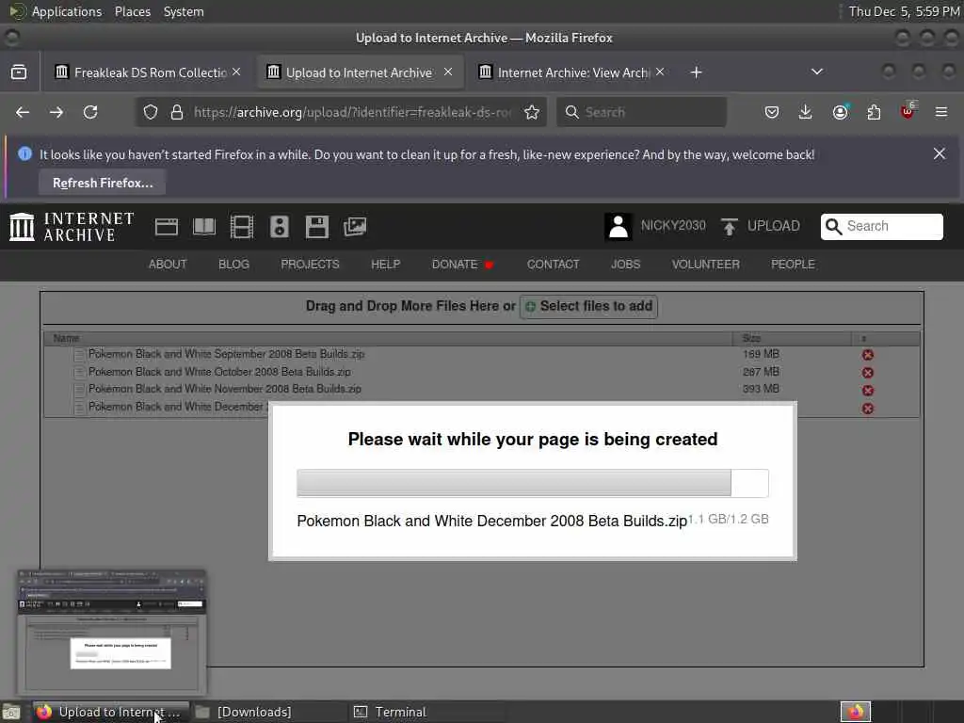Image resolution: width=964 pixels, height=723 pixels.
Task: Open the Firefox hamburger application menu
Action: coord(941,112)
